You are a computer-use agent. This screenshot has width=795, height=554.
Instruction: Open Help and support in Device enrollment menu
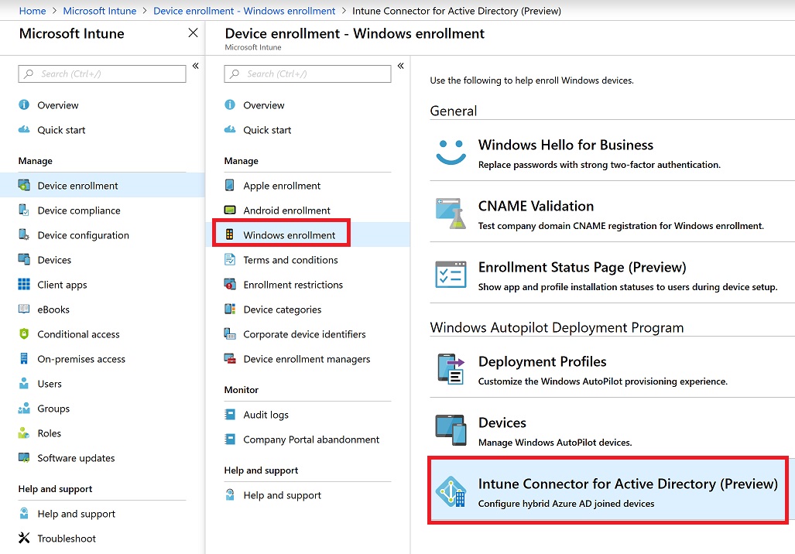(x=308, y=495)
